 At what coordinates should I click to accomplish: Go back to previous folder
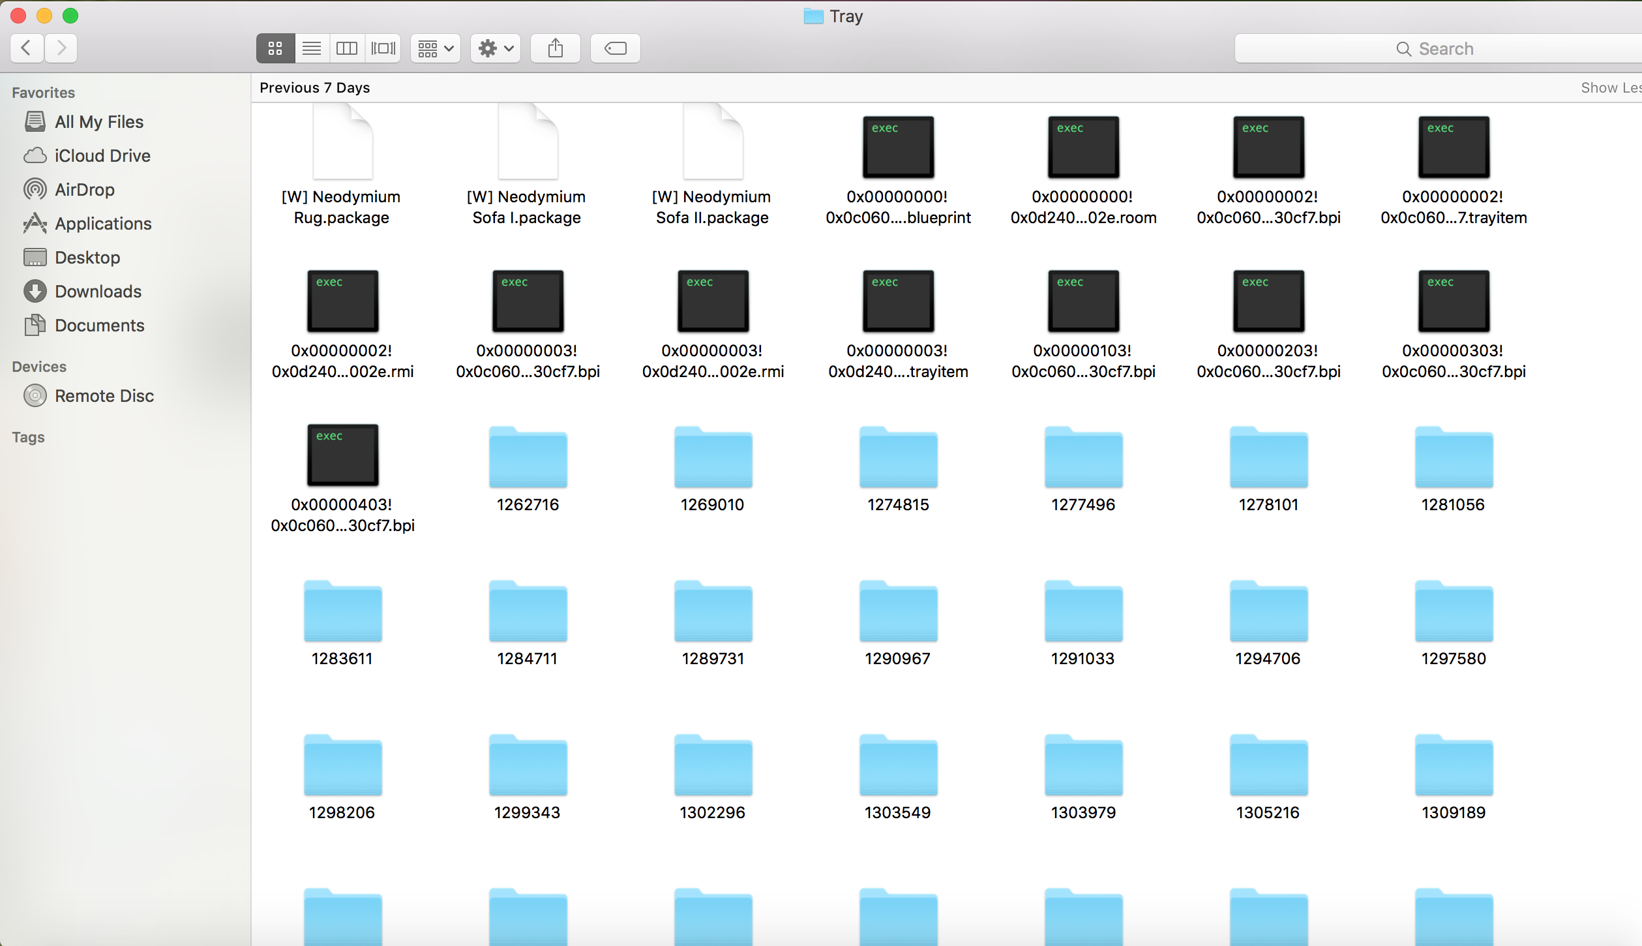pyautogui.click(x=27, y=48)
